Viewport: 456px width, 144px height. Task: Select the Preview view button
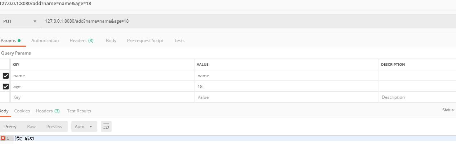(x=54, y=126)
